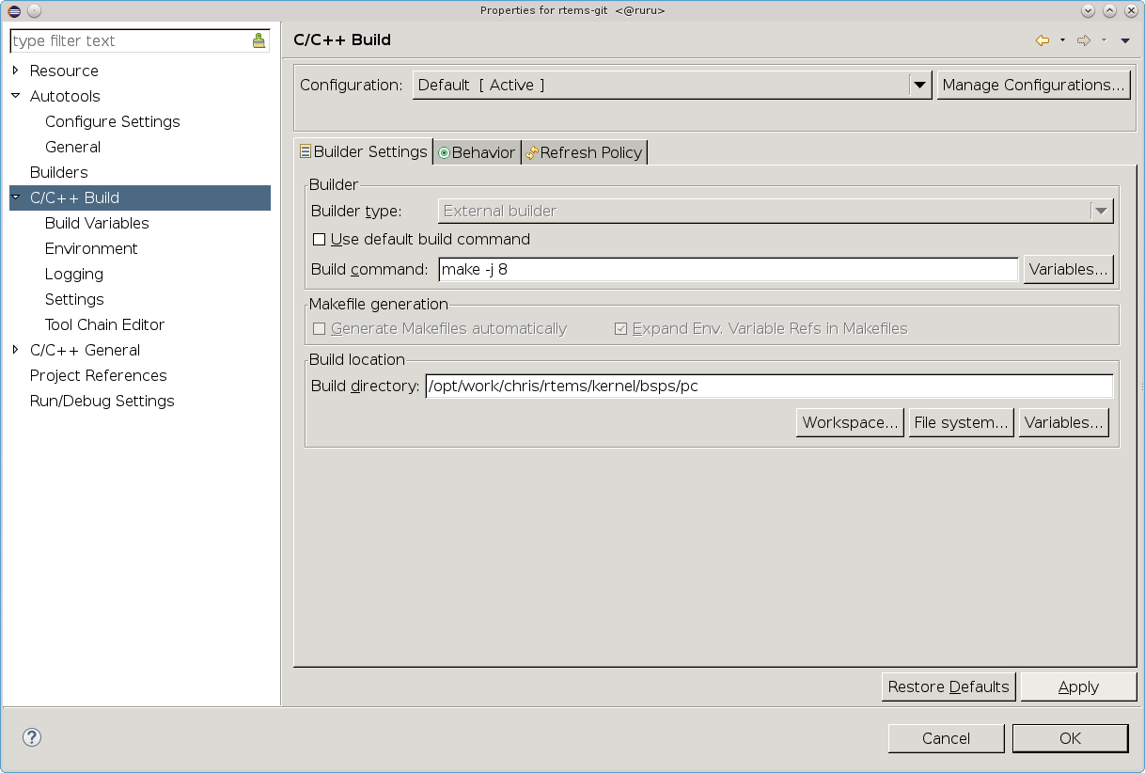
Task: Select Tool Chain Editor in tree
Action: click(104, 324)
